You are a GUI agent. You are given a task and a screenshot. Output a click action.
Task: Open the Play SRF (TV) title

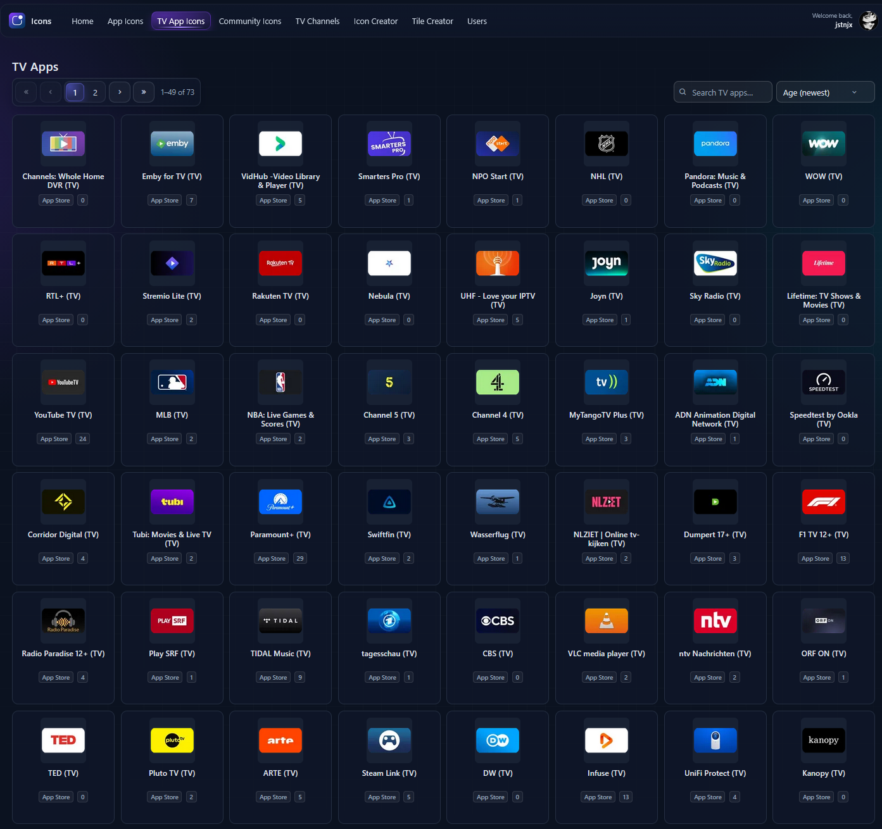pyautogui.click(x=172, y=654)
